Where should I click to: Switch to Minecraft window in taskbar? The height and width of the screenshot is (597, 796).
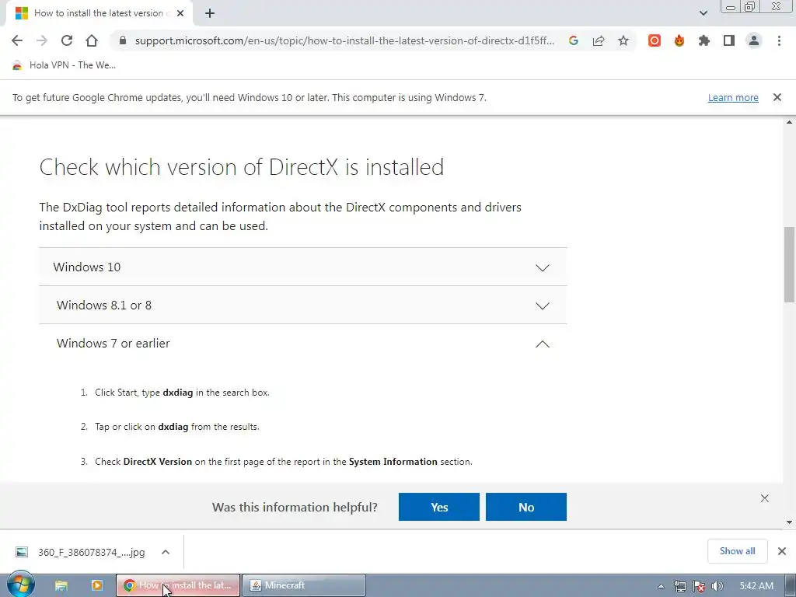[x=304, y=585]
